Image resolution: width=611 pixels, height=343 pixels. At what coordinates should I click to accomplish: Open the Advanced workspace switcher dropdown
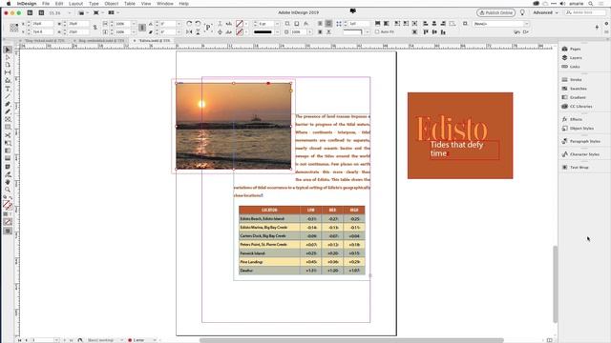click(x=545, y=12)
